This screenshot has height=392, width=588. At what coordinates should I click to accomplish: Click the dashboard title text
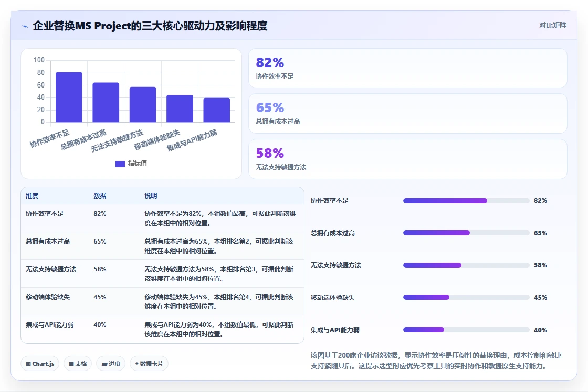(x=150, y=26)
